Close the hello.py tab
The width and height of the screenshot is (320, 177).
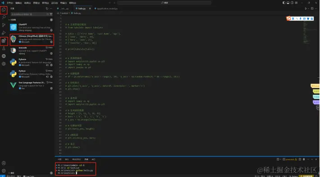tap(90, 9)
